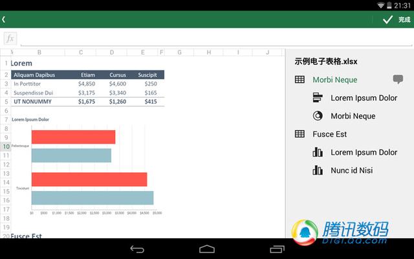This screenshot has height=259, width=414.
Task: Tap the 完成 done button
Action: coord(404,19)
